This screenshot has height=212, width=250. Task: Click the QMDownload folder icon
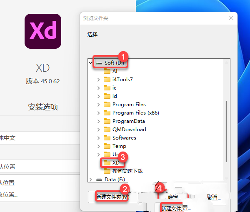click(x=107, y=130)
